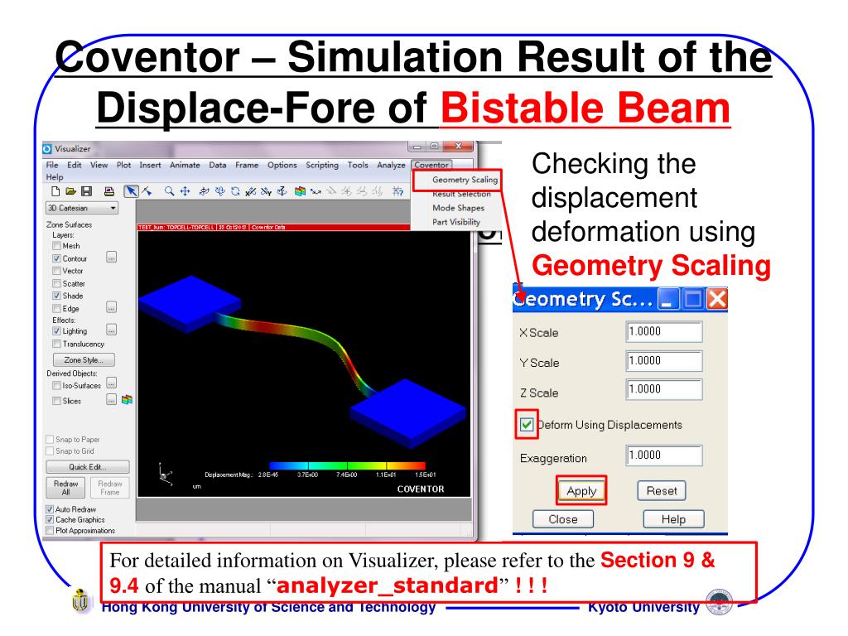Open the File menu in Visualizer
Screen dimensions: 848x636
pyautogui.click(x=52, y=165)
